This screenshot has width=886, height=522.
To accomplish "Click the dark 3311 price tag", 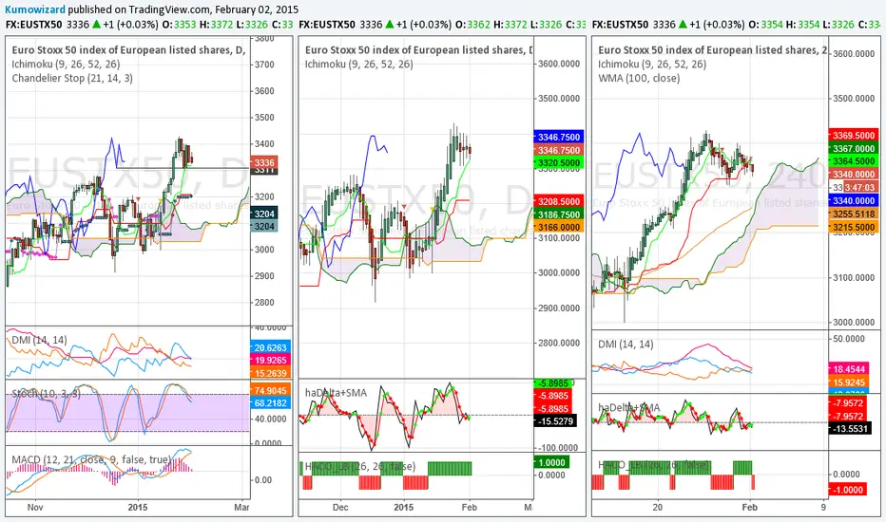I will pyautogui.click(x=263, y=171).
